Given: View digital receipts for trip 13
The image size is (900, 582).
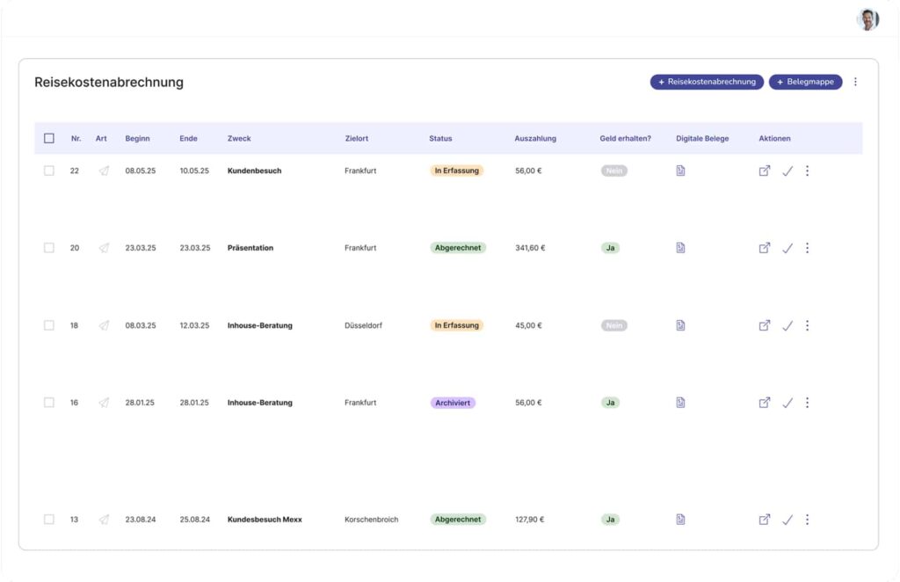Looking at the screenshot, I should (x=680, y=520).
